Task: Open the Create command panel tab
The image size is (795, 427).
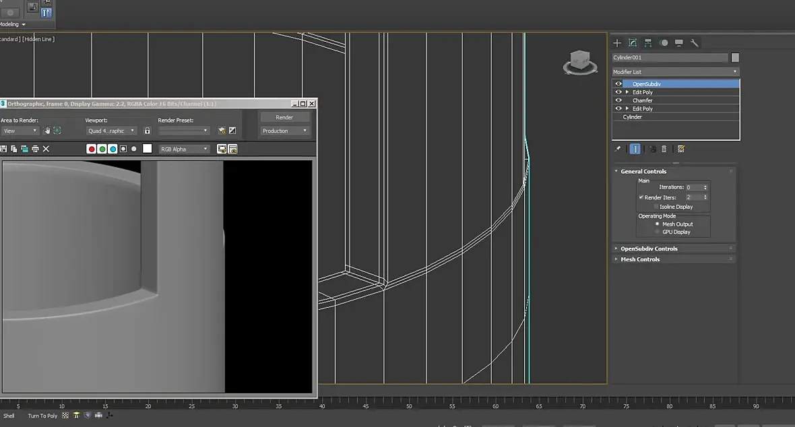Action: pos(617,43)
